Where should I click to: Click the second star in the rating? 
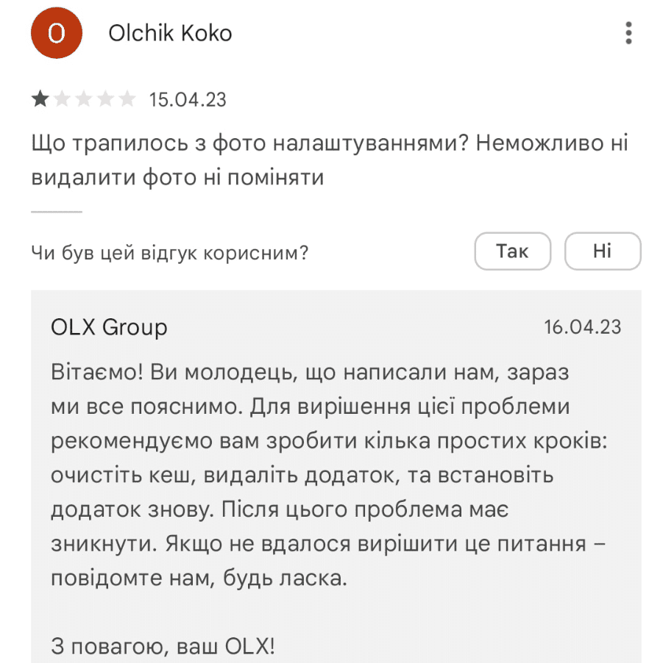[63, 99]
